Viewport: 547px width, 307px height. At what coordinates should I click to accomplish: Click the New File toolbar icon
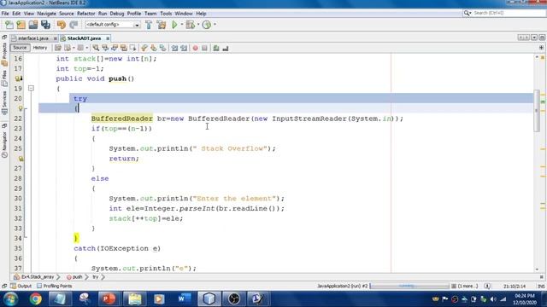click(9, 25)
